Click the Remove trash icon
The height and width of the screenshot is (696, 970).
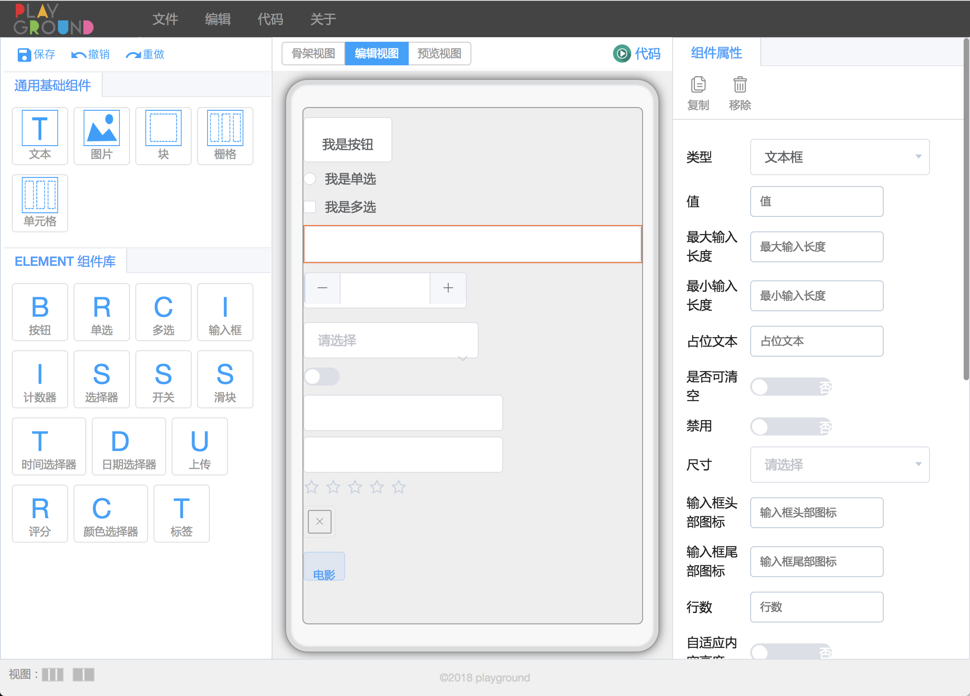740,85
